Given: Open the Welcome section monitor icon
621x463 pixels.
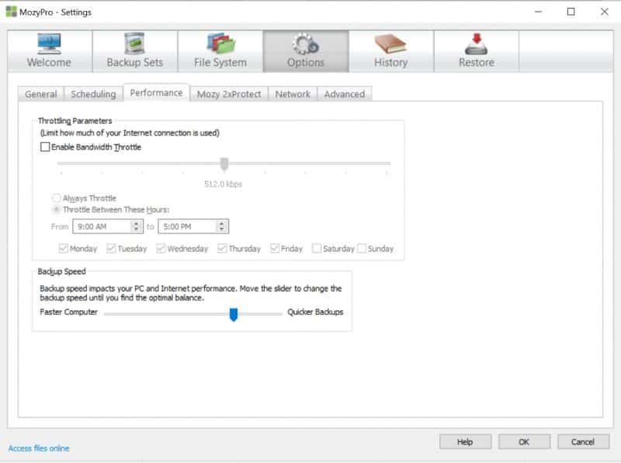Looking at the screenshot, I should pos(49,43).
